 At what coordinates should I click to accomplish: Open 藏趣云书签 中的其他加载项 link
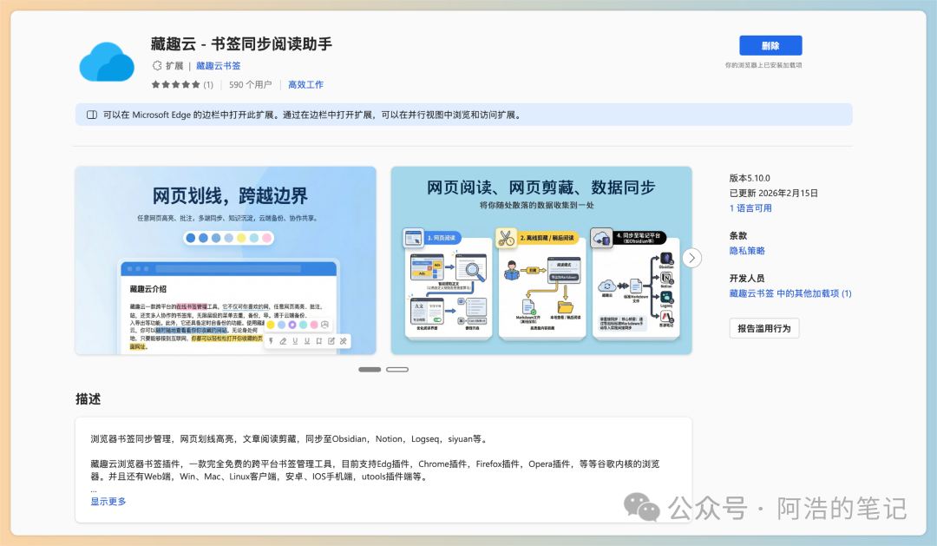pyautogui.click(x=790, y=293)
